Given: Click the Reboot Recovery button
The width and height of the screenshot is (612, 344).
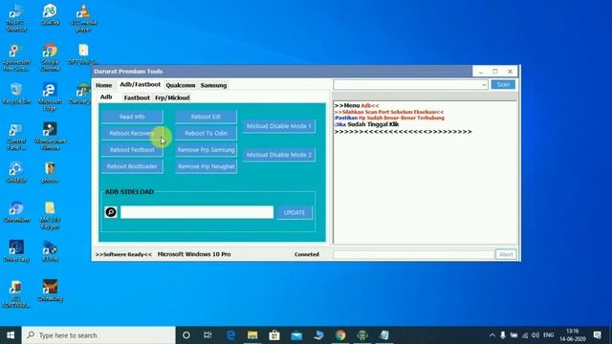Looking at the screenshot, I should [132, 134].
